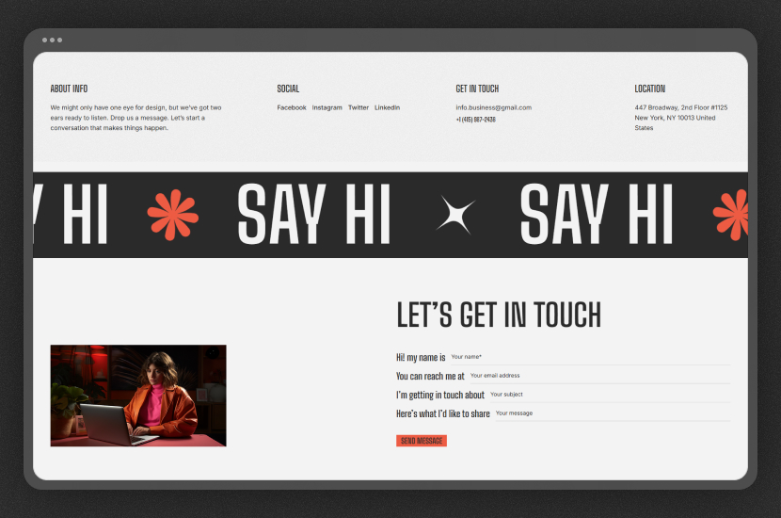Viewport: 781px width, 518px height.
Task: Open the Facebook social link
Action: click(x=292, y=107)
